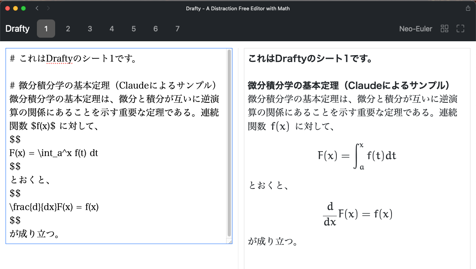476x269 pixels.
Task: Switch to sheet 7 tab
Action: 177,29
